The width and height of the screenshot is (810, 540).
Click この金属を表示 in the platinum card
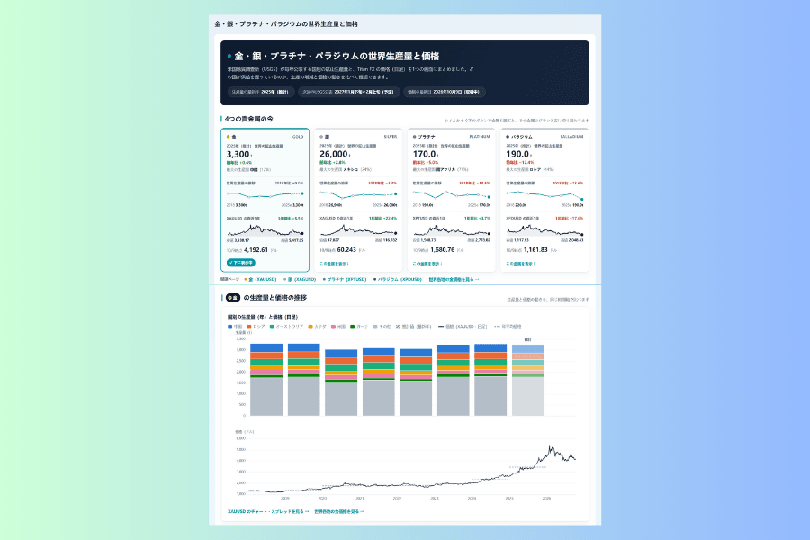427,264
